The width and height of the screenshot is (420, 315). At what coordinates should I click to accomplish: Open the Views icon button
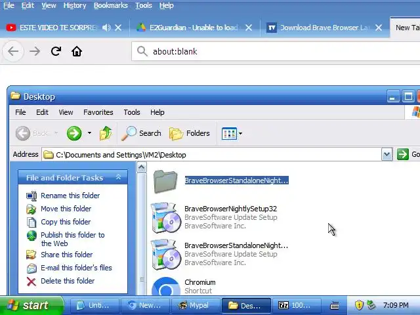[229, 133]
